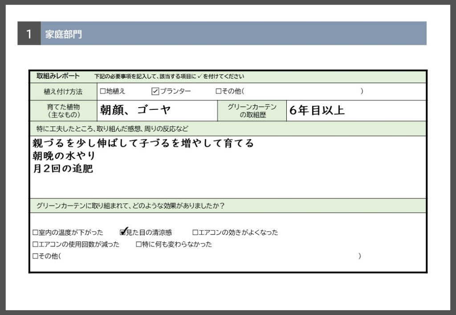Select エアコンの効きがよくなった checkbox

click(195, 232)
